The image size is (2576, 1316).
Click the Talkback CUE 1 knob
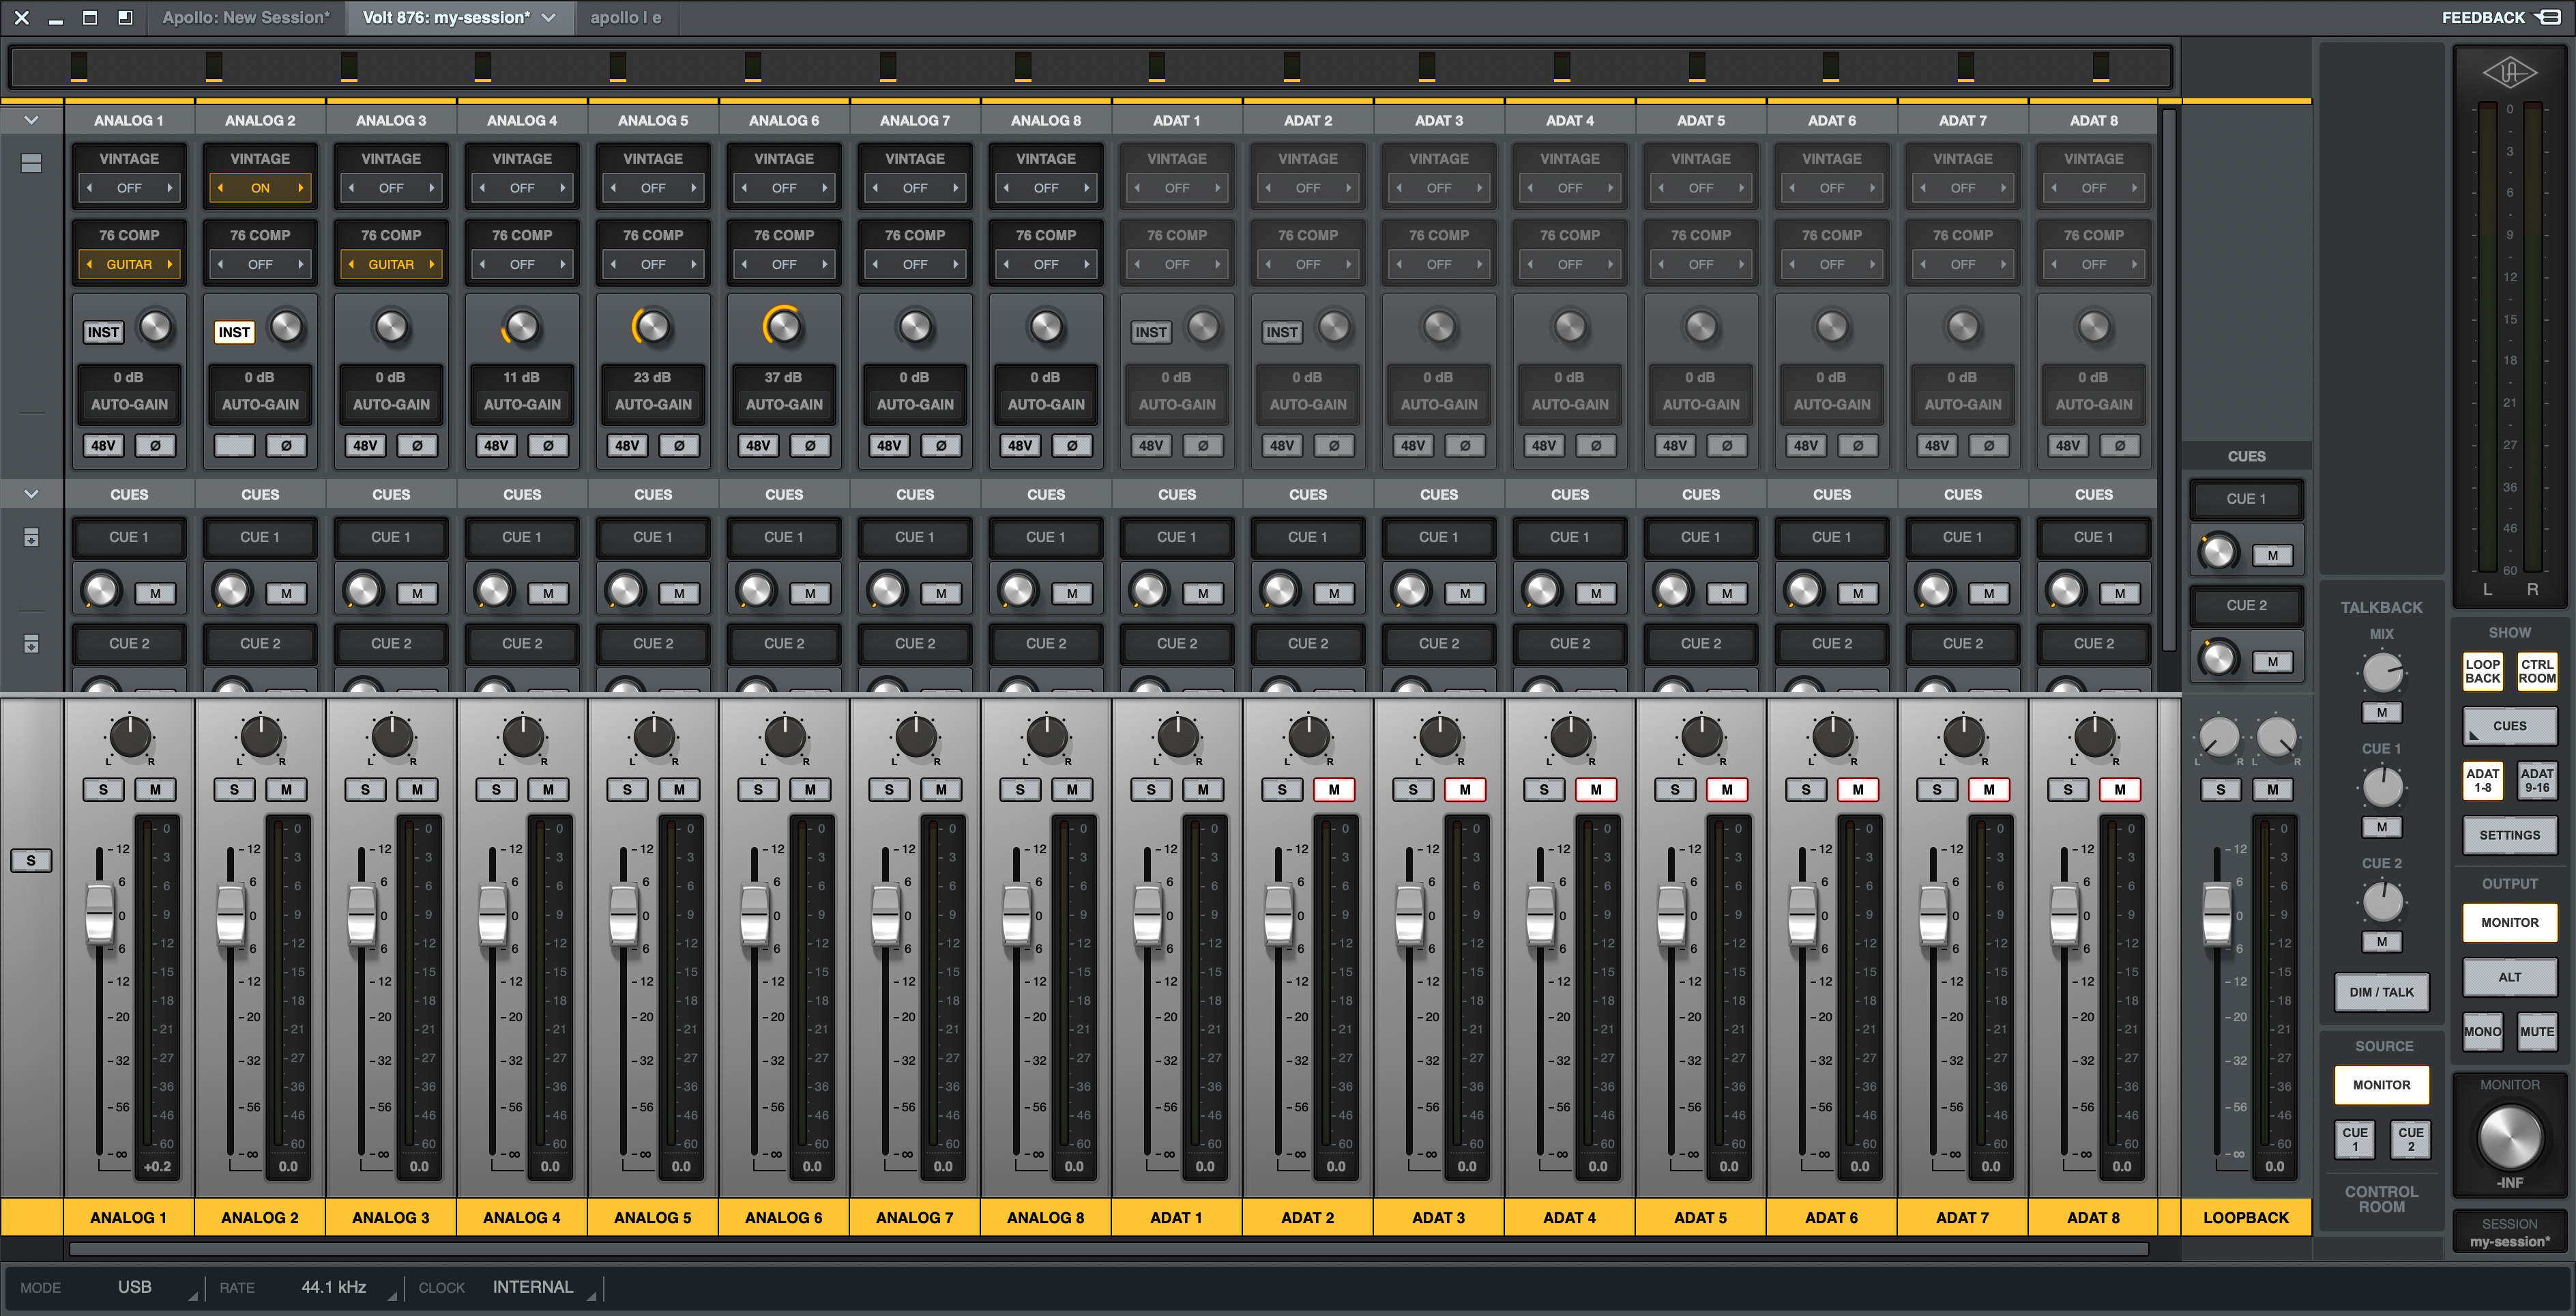point(2382,786)
